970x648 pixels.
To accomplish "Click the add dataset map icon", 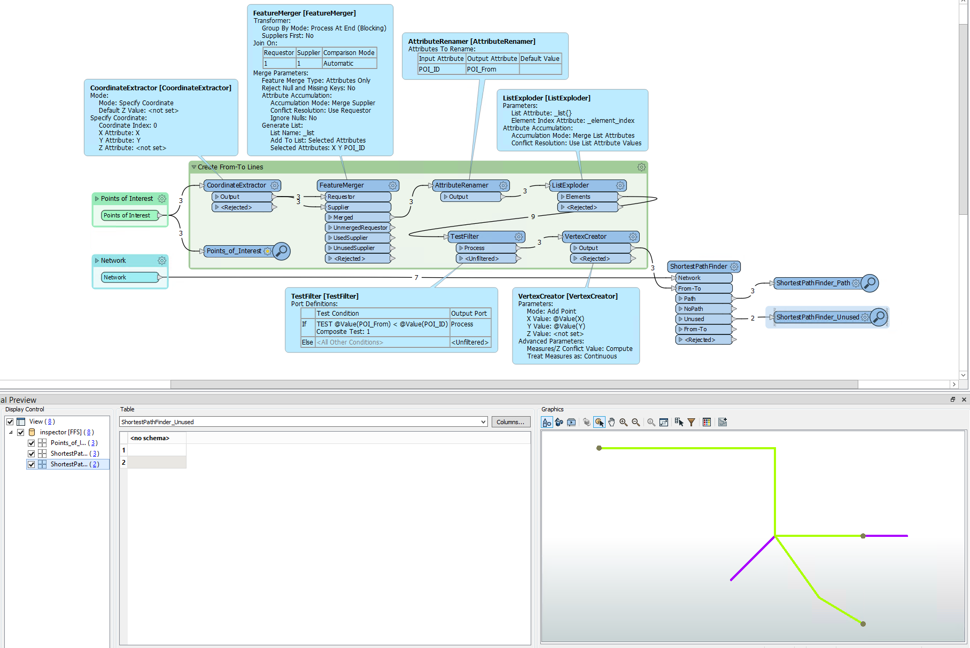I will (x=723, y=422).
